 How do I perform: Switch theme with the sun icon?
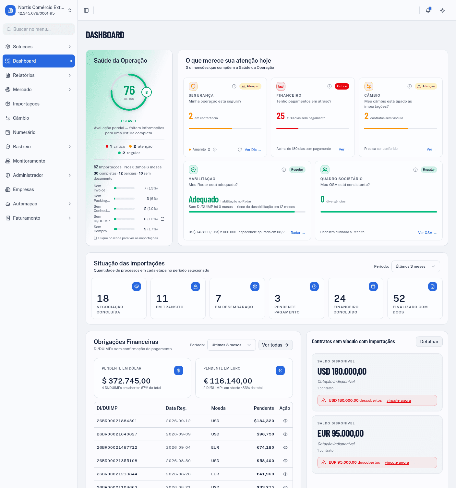click(442, 10)
